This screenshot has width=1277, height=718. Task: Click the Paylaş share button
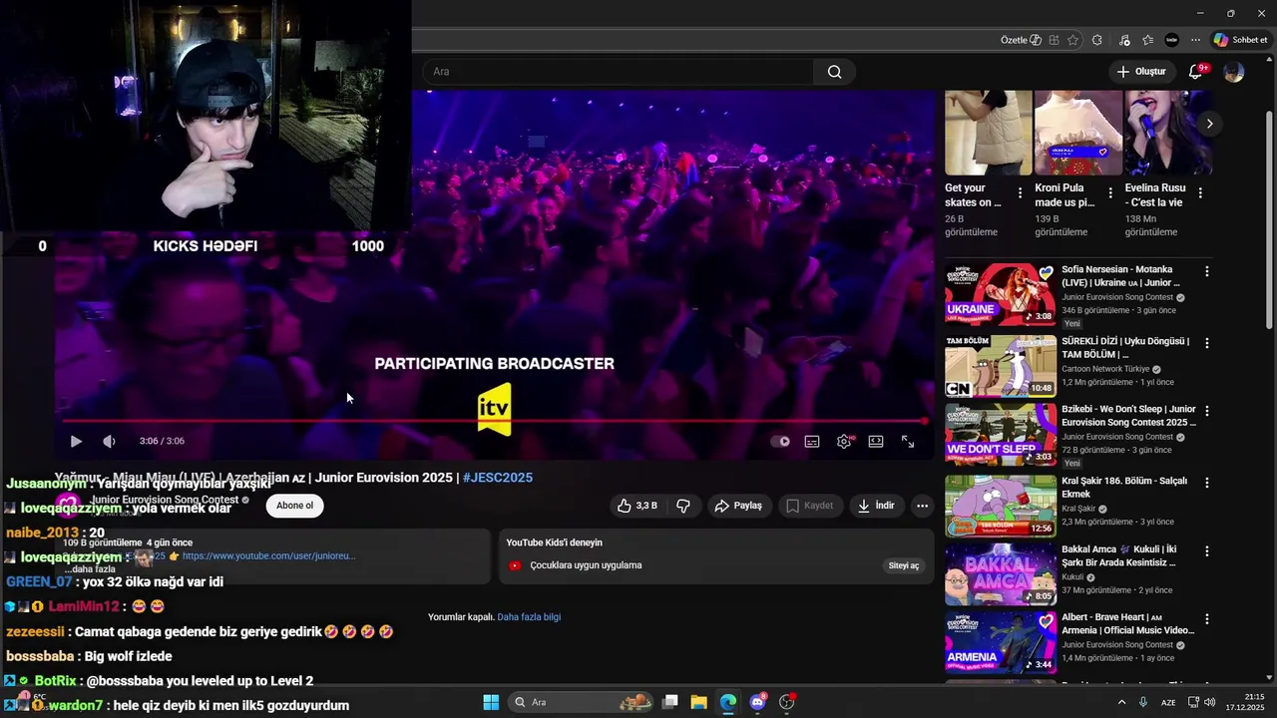pos(738,506)
